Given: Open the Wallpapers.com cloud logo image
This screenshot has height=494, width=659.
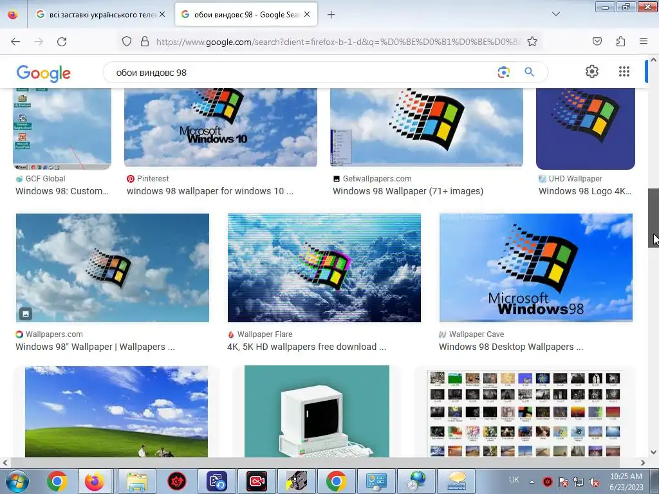Looking at the screenshot, I should pyautogui.click(x=112, y=268).
